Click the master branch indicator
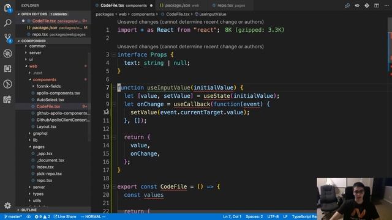392x220 pixels. pyautogui.click(x=13, y=216)
